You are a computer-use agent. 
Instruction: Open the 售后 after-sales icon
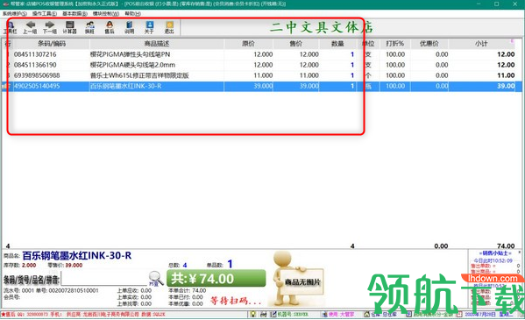(110, 27)
